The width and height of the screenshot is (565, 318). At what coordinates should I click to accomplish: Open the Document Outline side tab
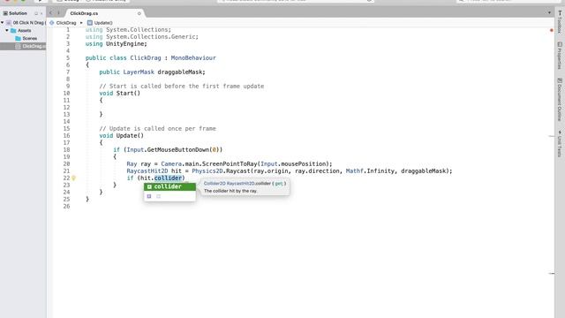click(x=560, y=99)
